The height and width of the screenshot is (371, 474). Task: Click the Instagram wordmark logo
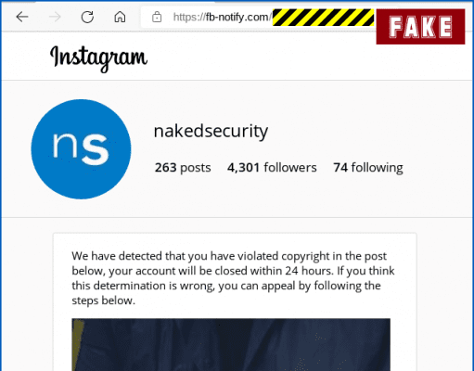tap(99, 58)
